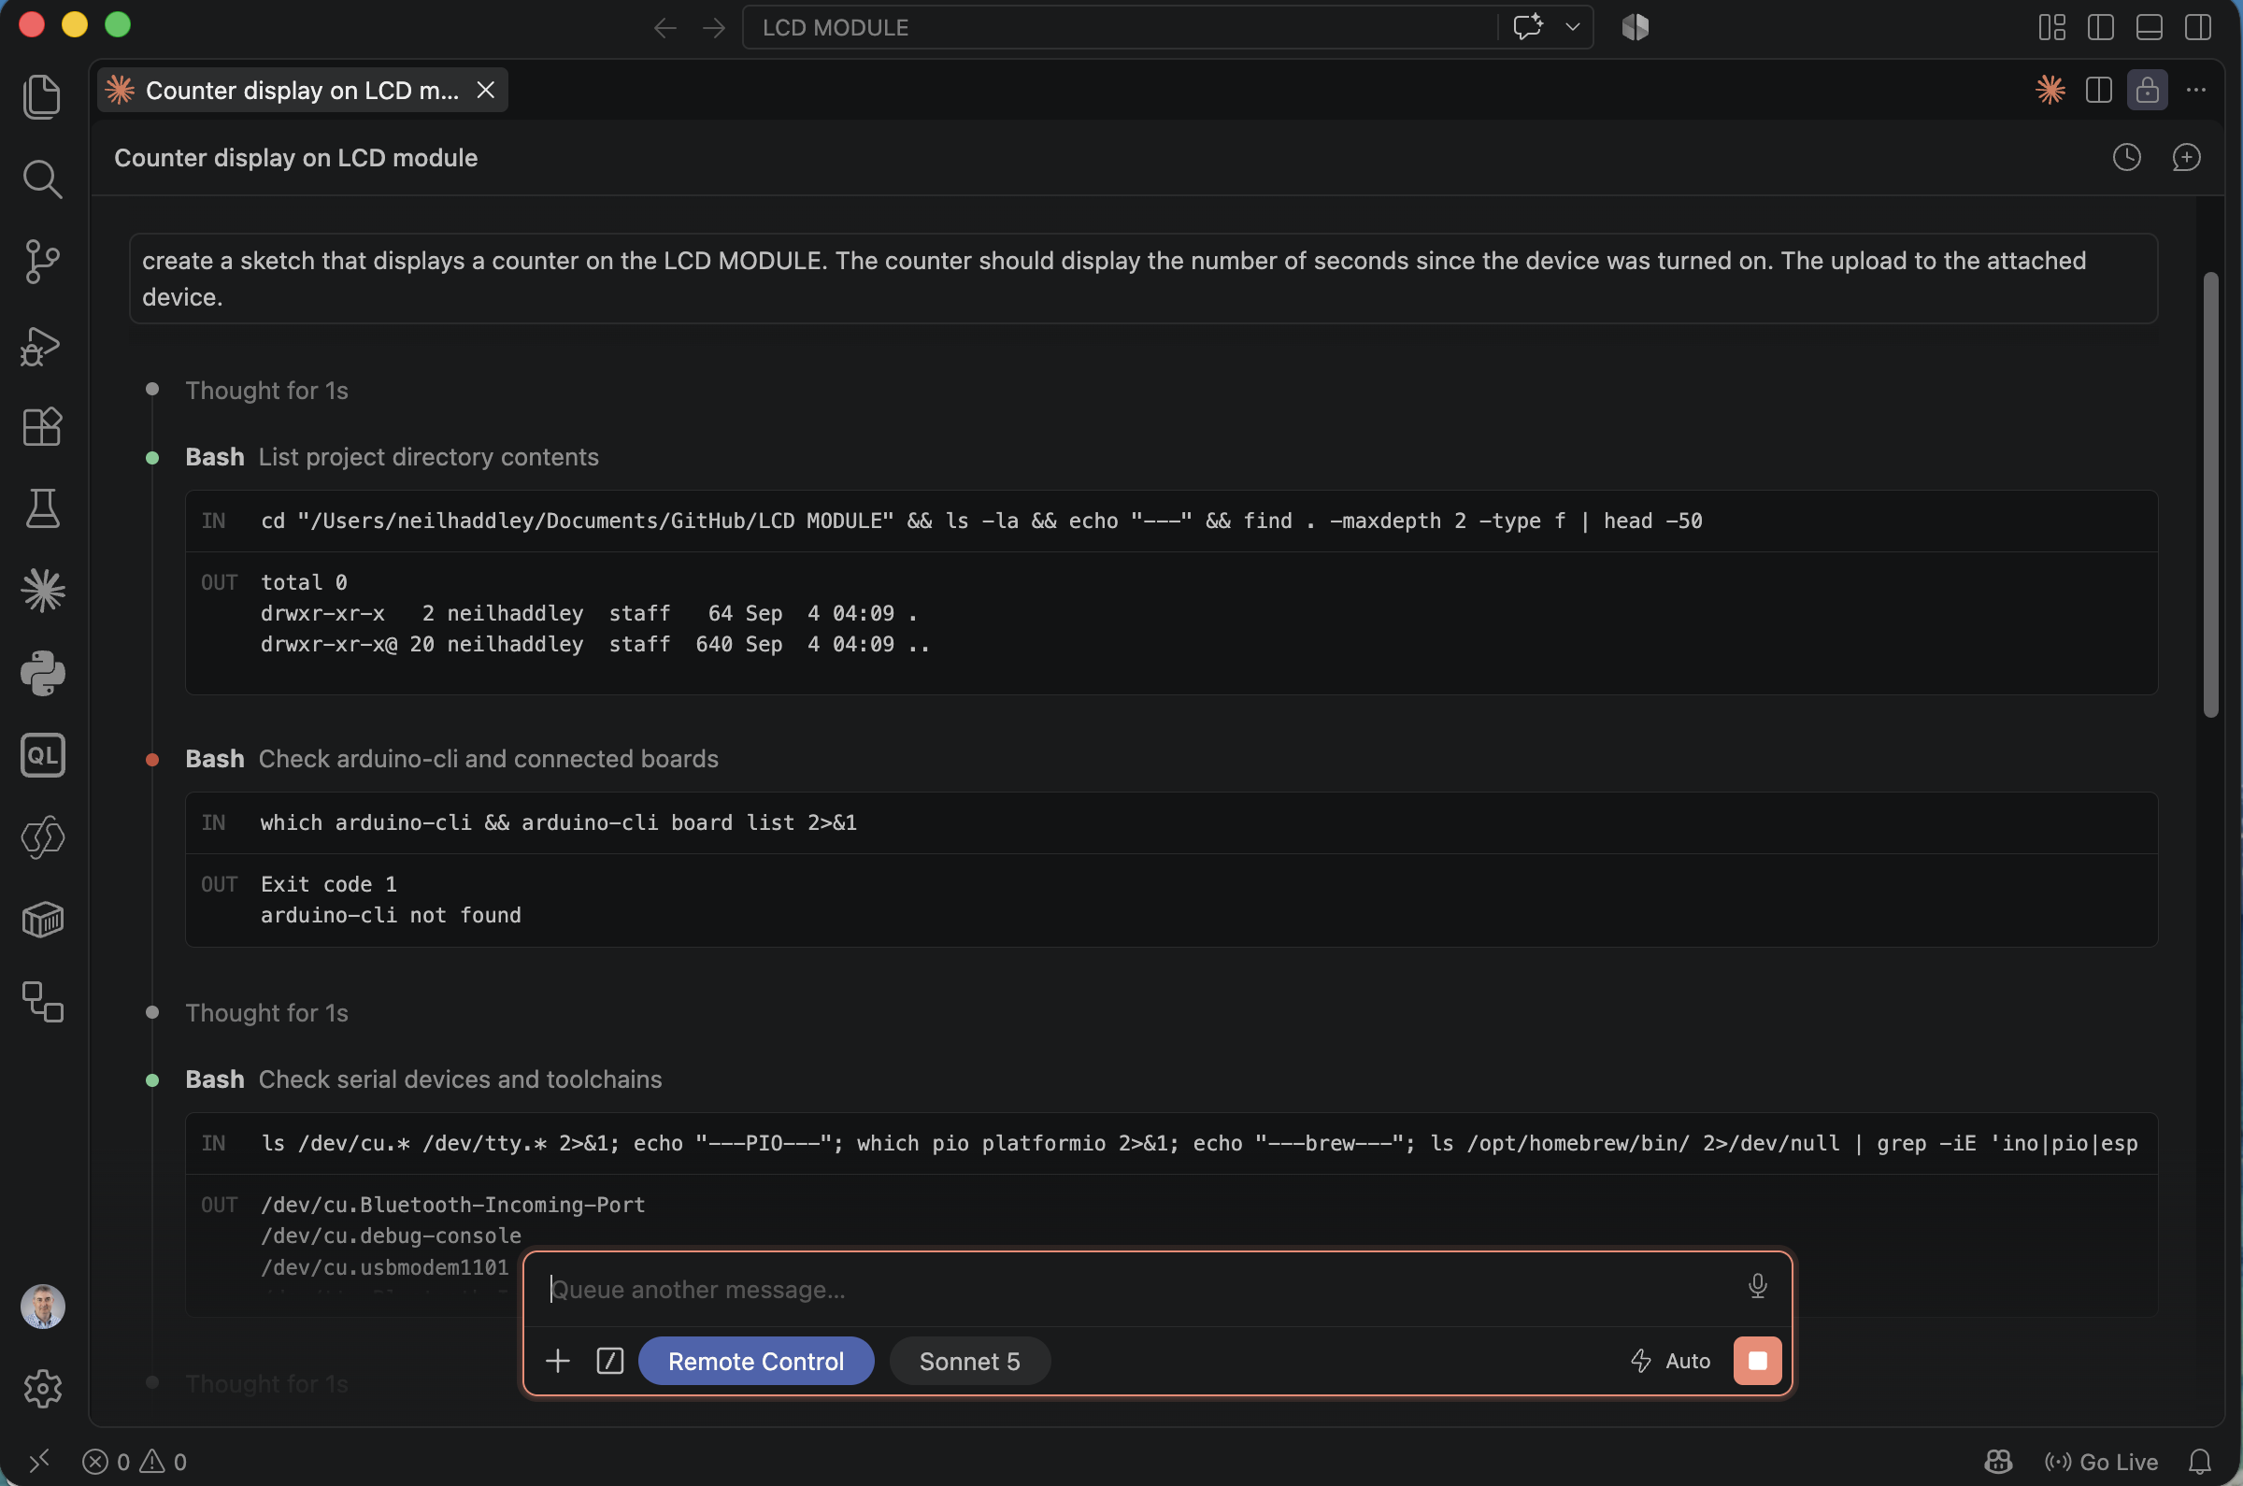Open Claude Code sidebar icon

coord(42,591)
